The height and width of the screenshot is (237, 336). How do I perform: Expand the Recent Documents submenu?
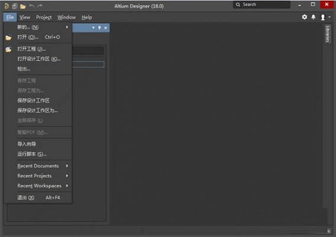pyautogui.click(x=38, y=166)
